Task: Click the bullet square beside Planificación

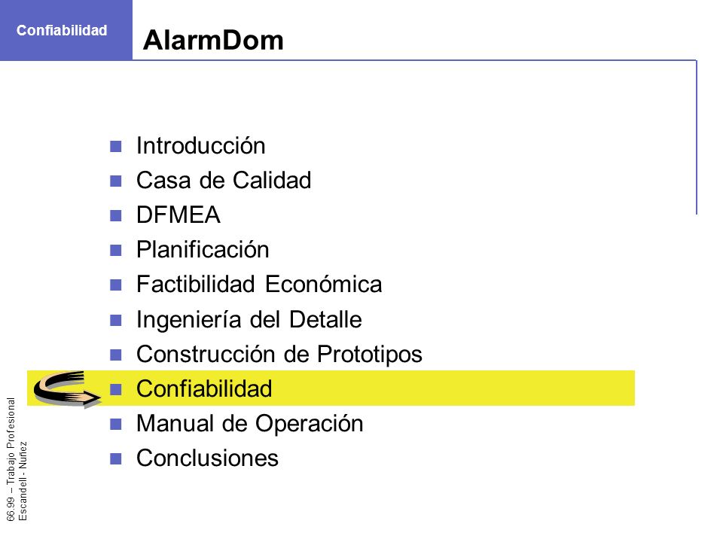Action: 116,250
